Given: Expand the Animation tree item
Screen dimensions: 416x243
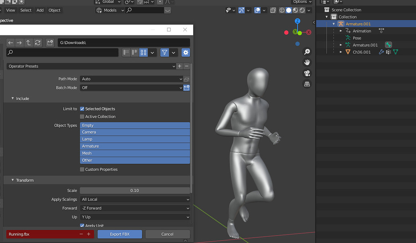Looking at the screenshot, I should (x=341, y=31).
